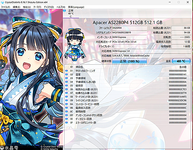193x150 pixels.
Task: Select the C: drive status tab
Action: point(71,14)
